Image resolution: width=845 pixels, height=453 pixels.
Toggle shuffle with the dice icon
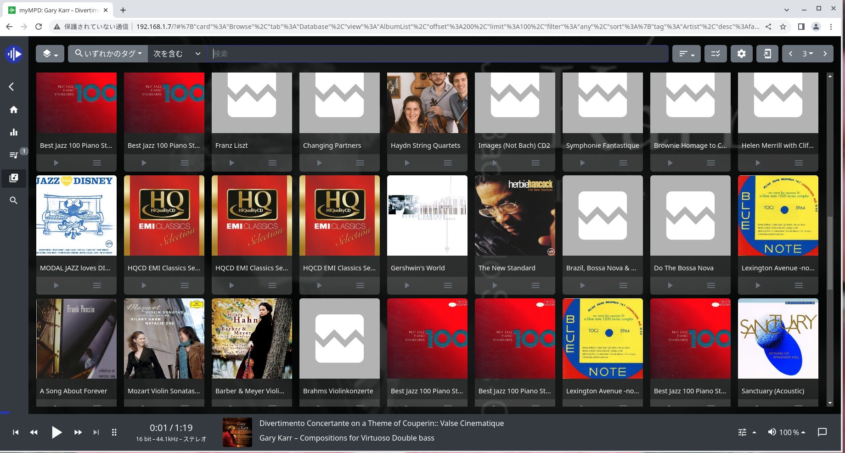[113, 432]
